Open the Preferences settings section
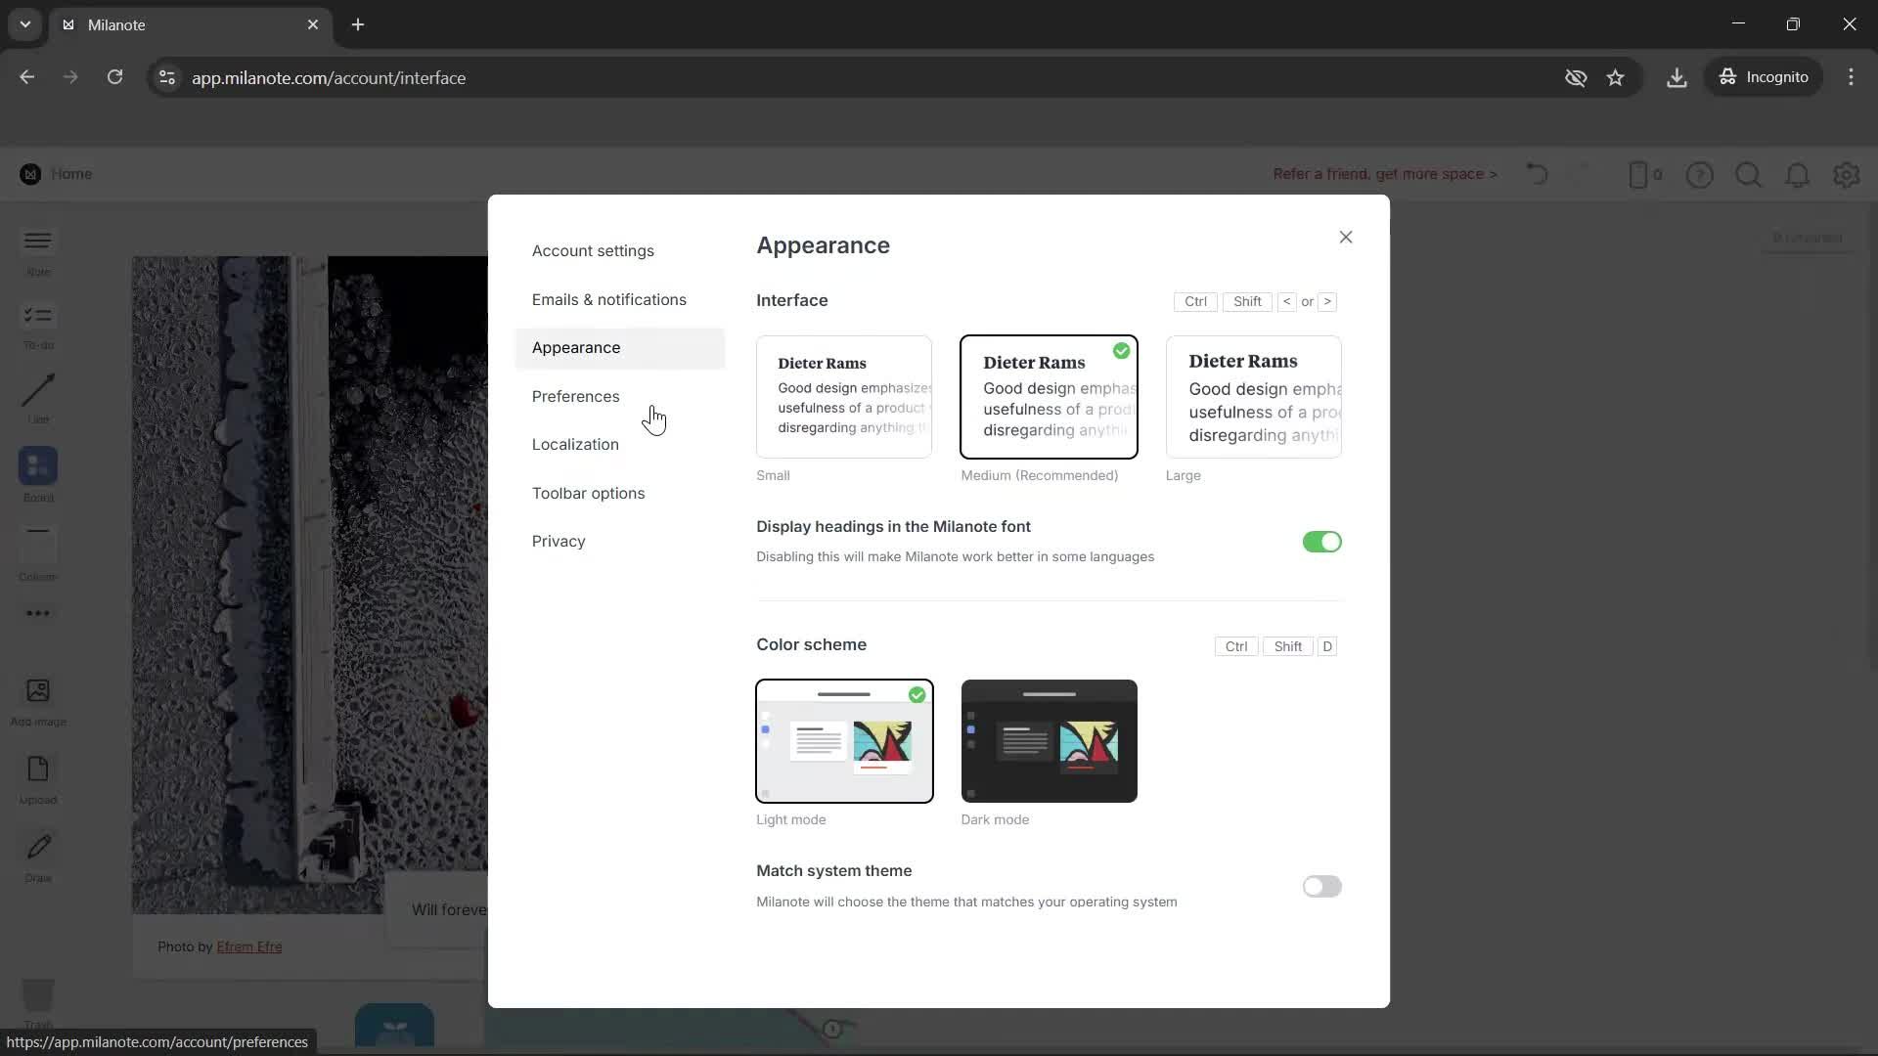This screenshot has width=1878, height=1056. [575, 396]
